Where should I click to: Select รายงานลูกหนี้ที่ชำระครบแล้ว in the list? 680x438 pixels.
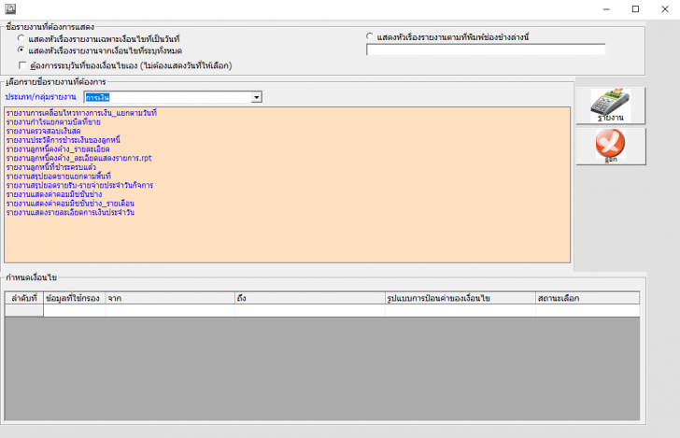click(51, 167)
